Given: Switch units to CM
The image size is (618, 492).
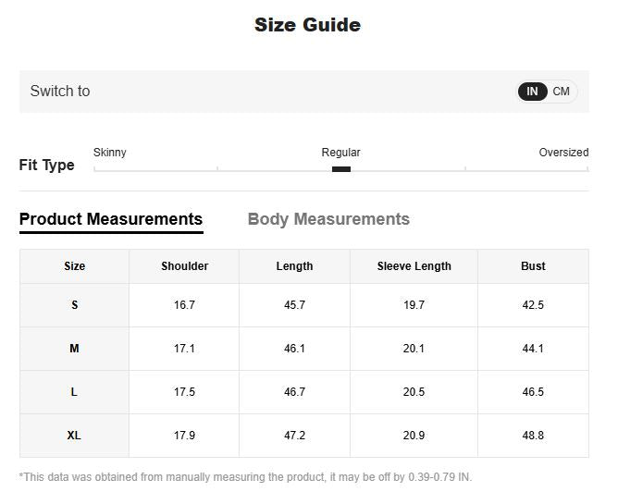Looking at the screenshot, I should [x=561, y=92].
